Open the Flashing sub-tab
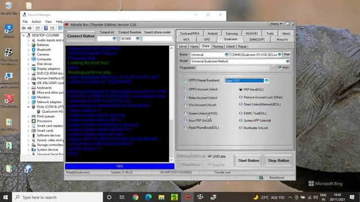Screen dimensions: 360x202 click(218, 46)
